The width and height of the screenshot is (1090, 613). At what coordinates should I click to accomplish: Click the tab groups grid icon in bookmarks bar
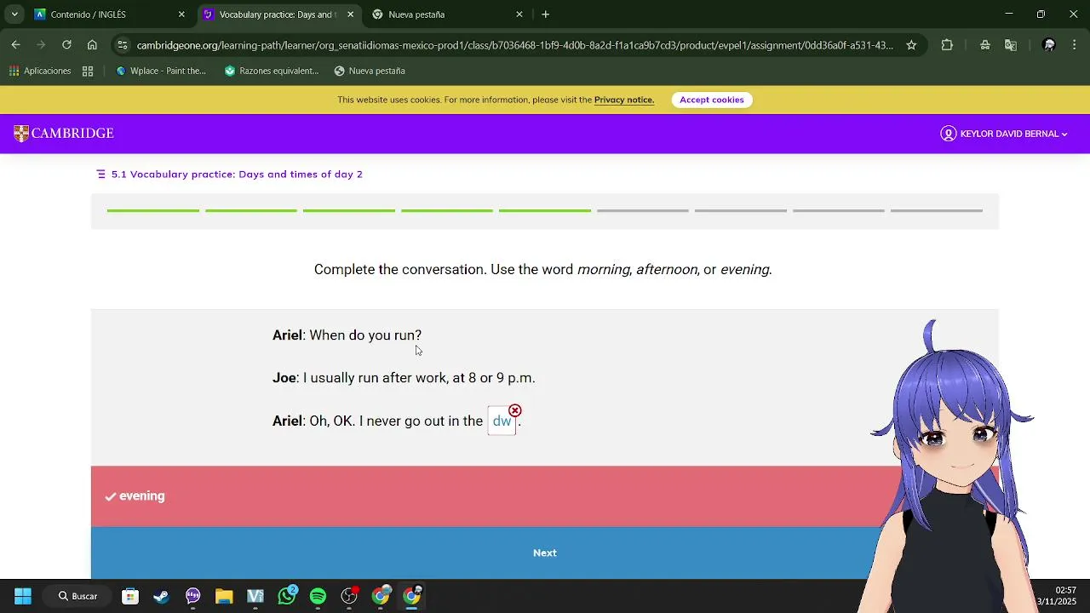[x=88, y=71]
